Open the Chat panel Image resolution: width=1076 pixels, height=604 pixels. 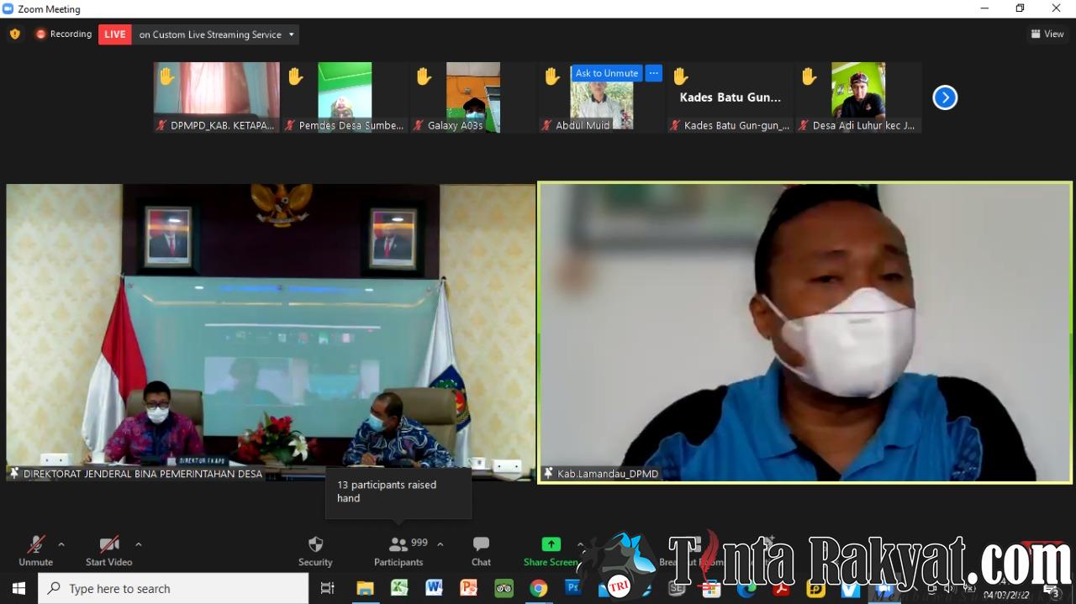[x=481, y=551]
